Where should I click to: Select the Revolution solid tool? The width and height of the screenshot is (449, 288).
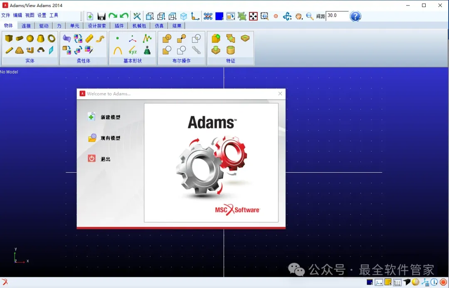[41, 51]
